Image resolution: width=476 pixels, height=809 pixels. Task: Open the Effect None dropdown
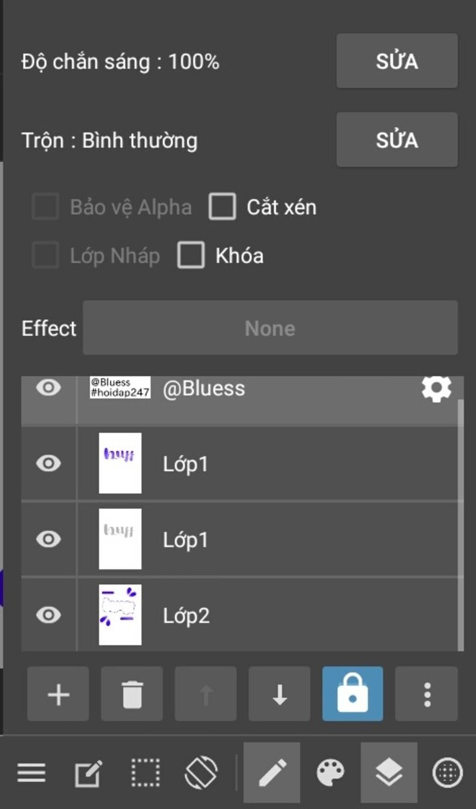click(270, 328)
